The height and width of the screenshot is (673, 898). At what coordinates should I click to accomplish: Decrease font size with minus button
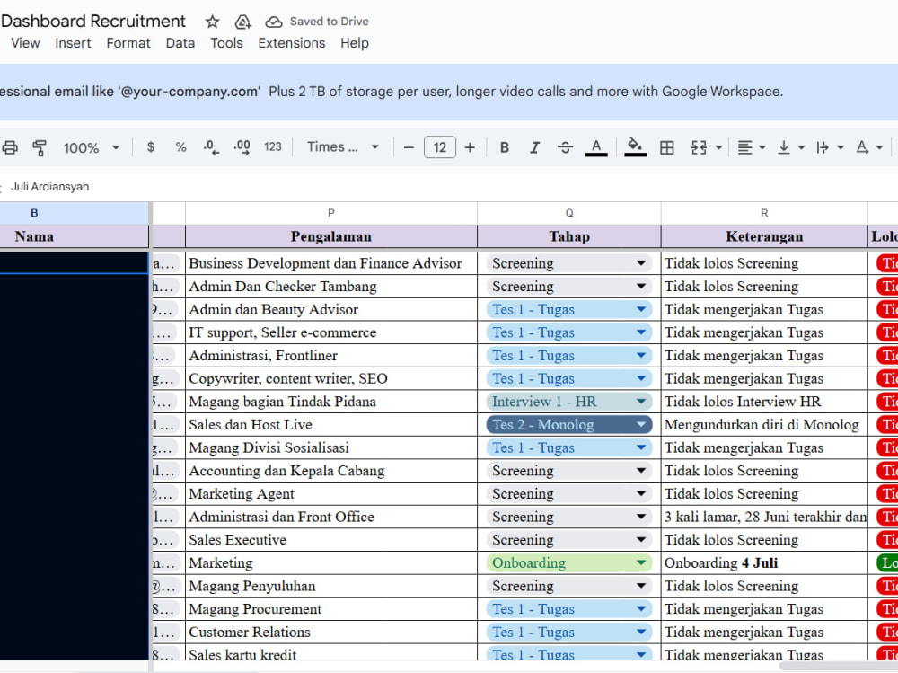coord(409,148)
